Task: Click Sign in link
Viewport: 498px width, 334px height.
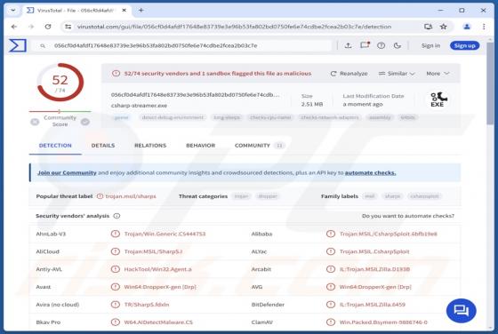Action: pyautogui.click(x=430, y=45)
